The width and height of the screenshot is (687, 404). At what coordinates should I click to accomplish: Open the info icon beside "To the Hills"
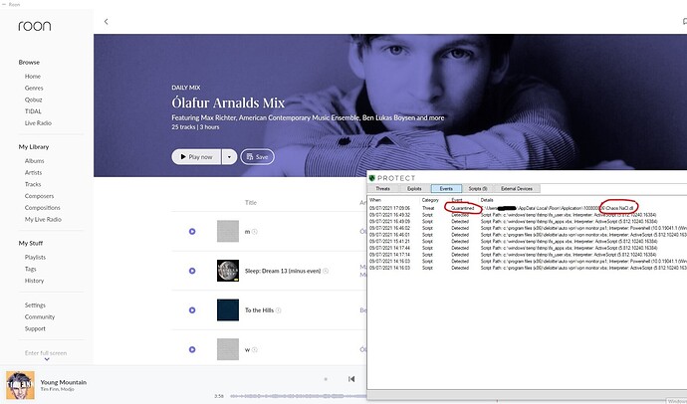click(x=278, y=310)
